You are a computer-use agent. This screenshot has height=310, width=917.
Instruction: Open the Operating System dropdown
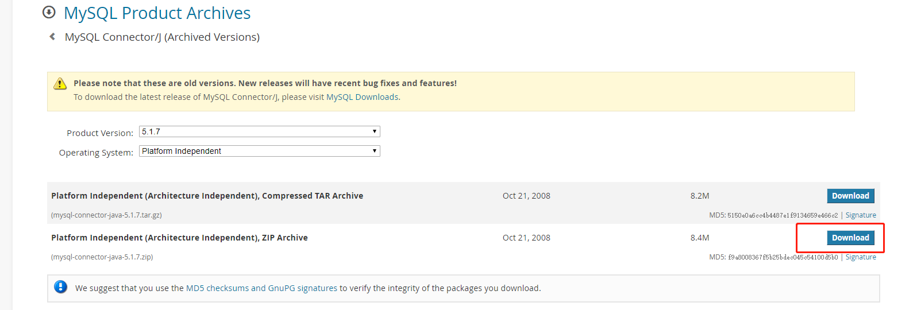(x=260, y=151)
